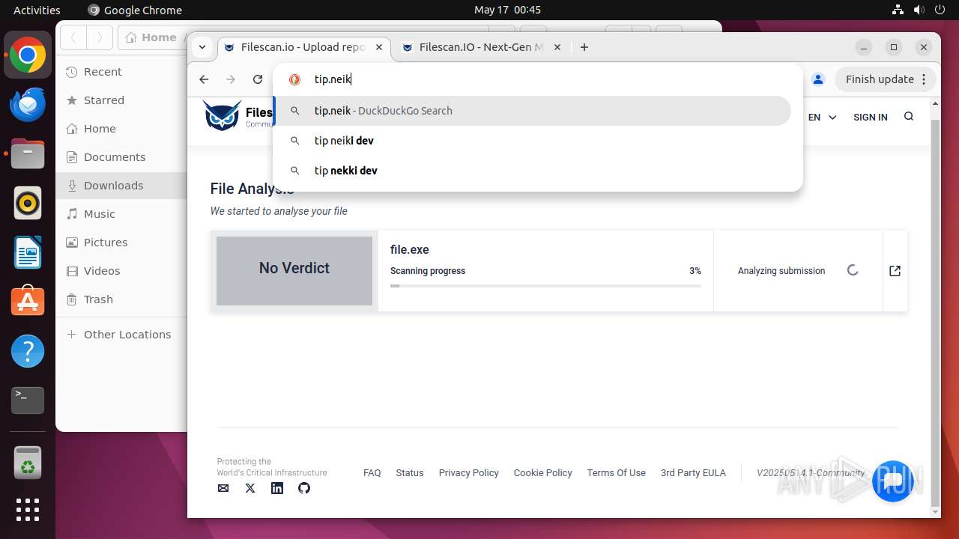Launch LibreOffice Writer from the dock
This screenshot has height=539, width=959.
pyautogui.click(x=28, y=252)
